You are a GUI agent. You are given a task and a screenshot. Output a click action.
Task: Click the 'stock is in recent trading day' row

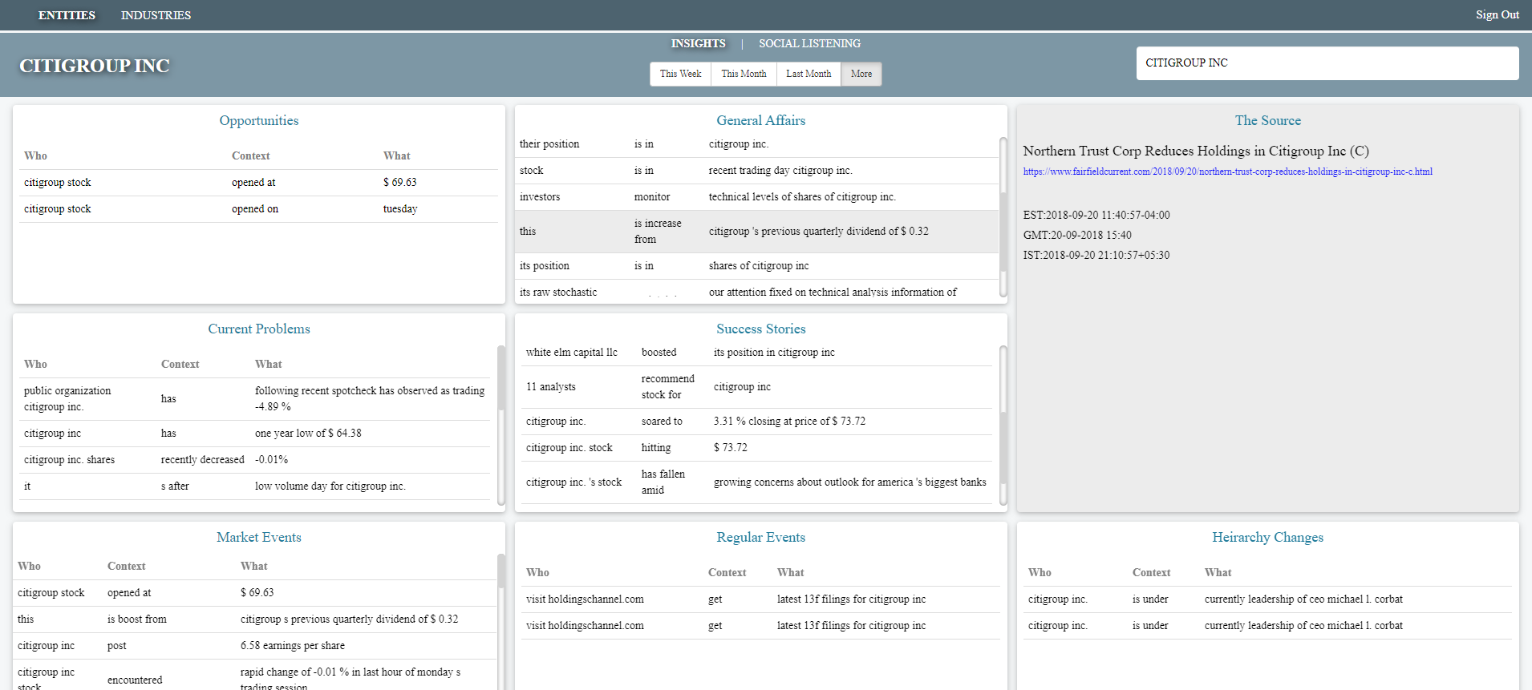(757, 171)
